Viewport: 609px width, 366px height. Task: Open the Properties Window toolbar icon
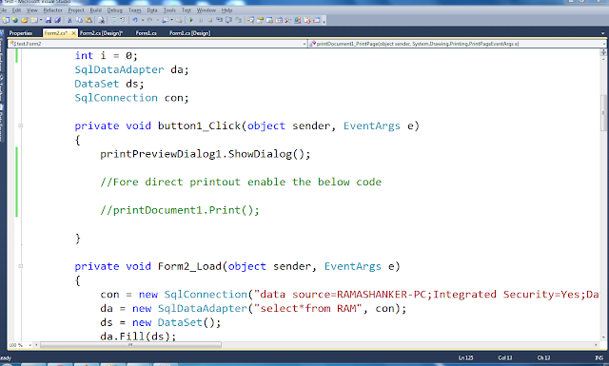coord(260,20)
